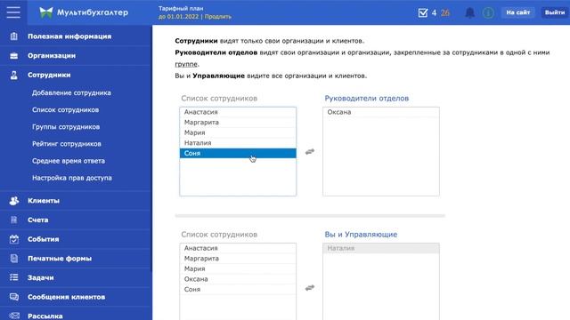Open События menu item
Image resolution: width=570 pixels, height=320 pixels.
[44, 239]
